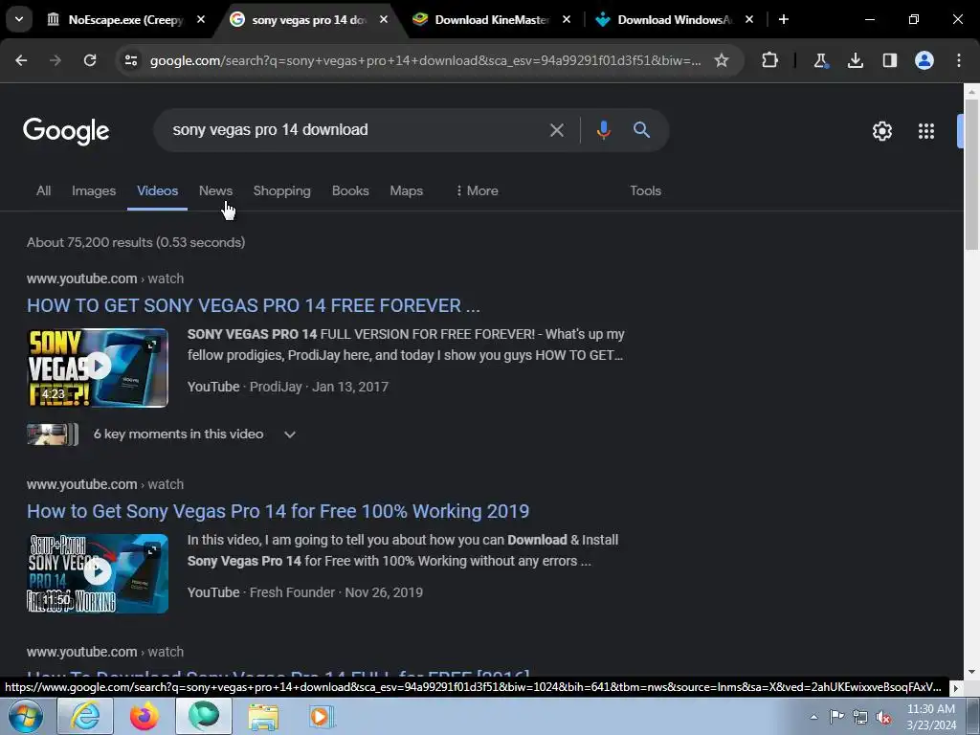The image size is (980, 735).
Task: Click the first www.youtube.com › watch breadcrumb
Action: click(x=105, y=278)
